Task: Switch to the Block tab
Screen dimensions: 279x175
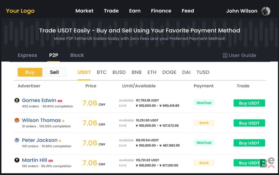Action: (77, 55)
